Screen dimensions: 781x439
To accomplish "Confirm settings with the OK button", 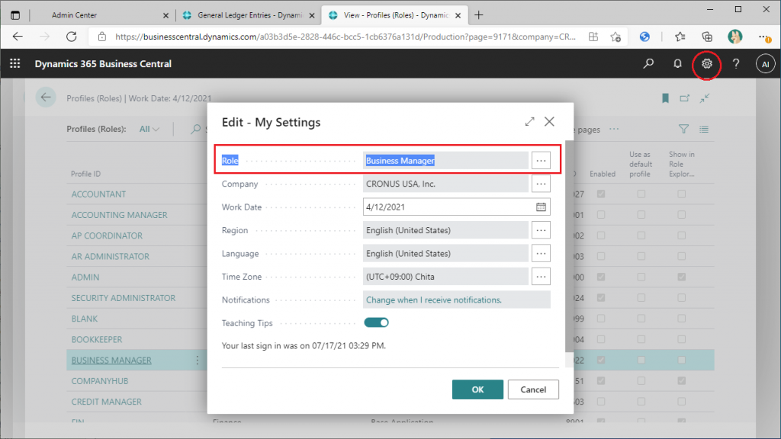I will (x=477, y=389).
